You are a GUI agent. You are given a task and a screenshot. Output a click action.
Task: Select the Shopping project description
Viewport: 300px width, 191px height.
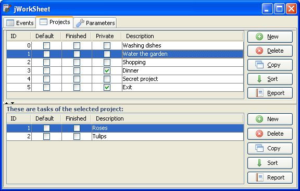tap(183, 62)
